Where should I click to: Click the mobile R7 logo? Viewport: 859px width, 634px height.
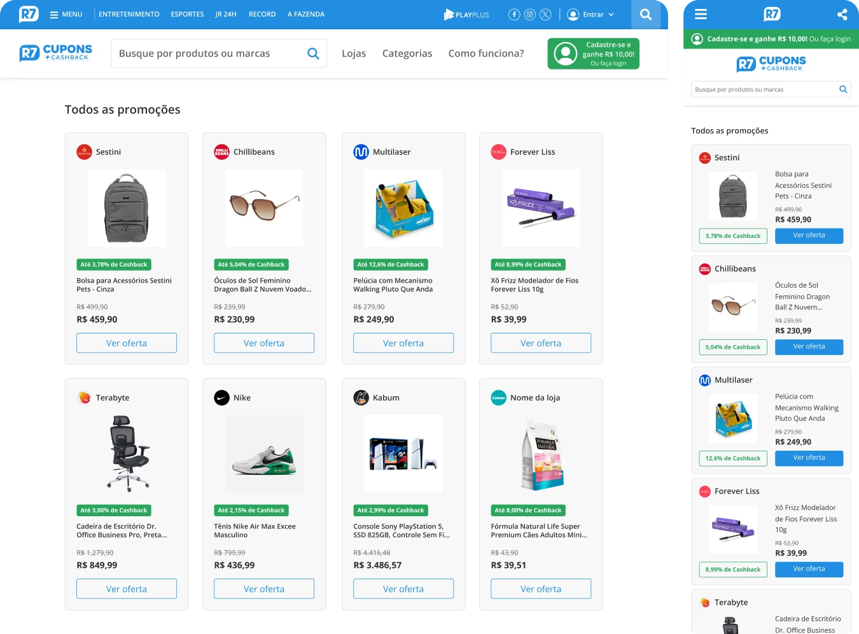(x=772, y=14)
